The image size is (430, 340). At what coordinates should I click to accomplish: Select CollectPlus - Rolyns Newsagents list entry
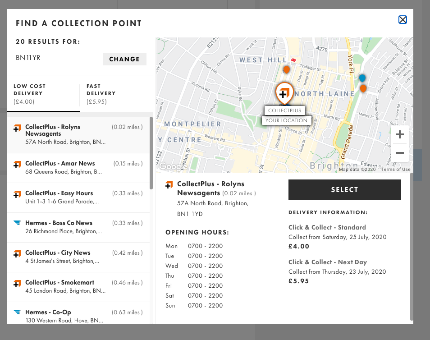78,135
